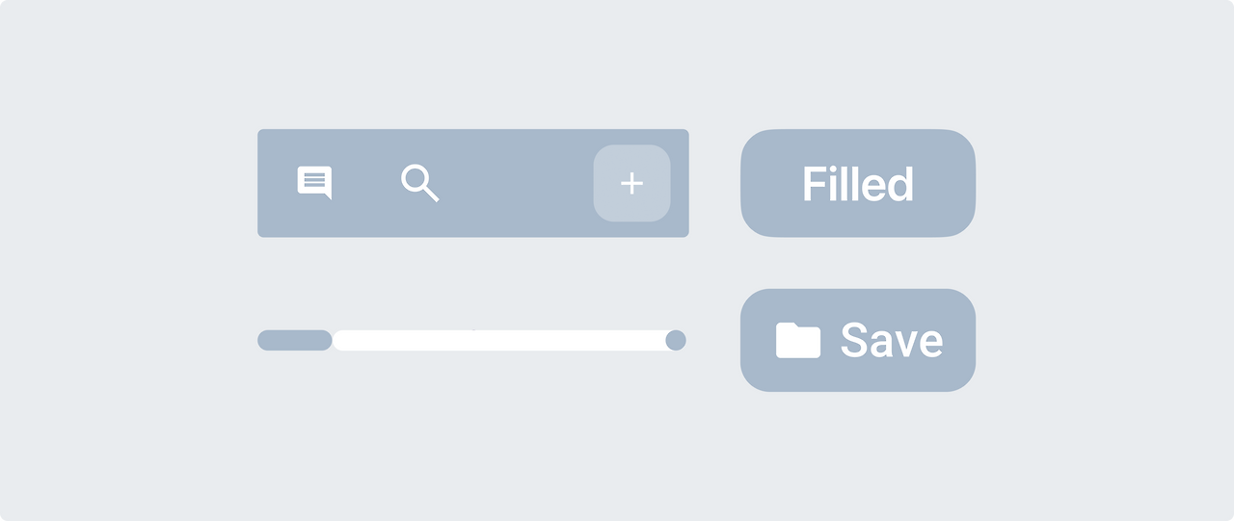Click the end stop dot of slider

point(675,340)
